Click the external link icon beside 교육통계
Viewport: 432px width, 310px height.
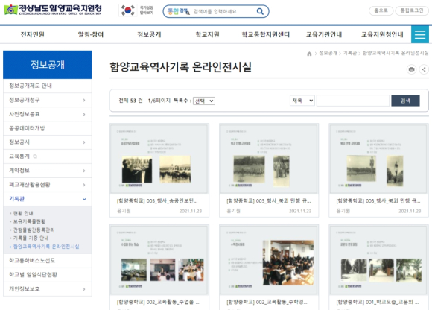point(35,156)
